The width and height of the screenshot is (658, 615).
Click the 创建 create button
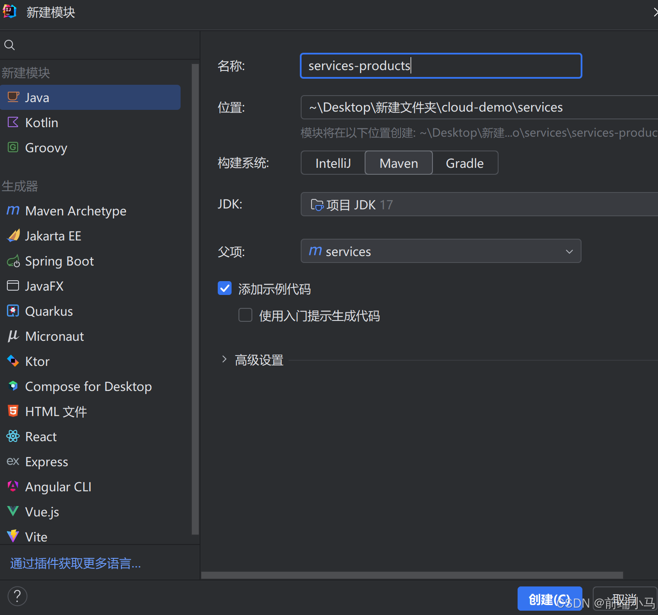pyautogui.click(x=550, y=599)
